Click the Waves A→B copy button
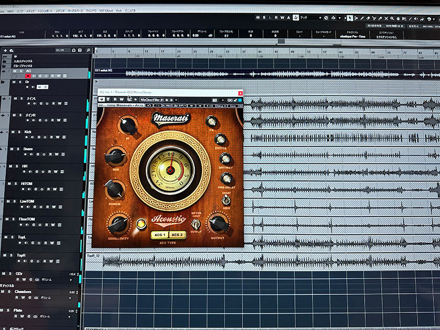The image size is (440, 330). (210, 106)
